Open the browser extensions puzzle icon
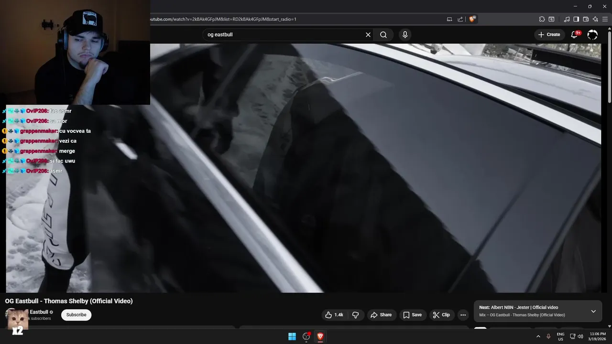Image resolution: width=612 pixels, height=344 pixels. tap(542, 19)
